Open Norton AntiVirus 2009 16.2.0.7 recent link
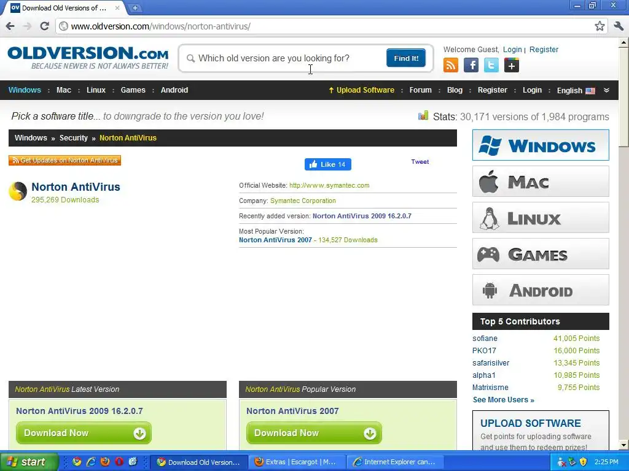The height and width of the screenshot is (471, 629). (x=362, y=216)
